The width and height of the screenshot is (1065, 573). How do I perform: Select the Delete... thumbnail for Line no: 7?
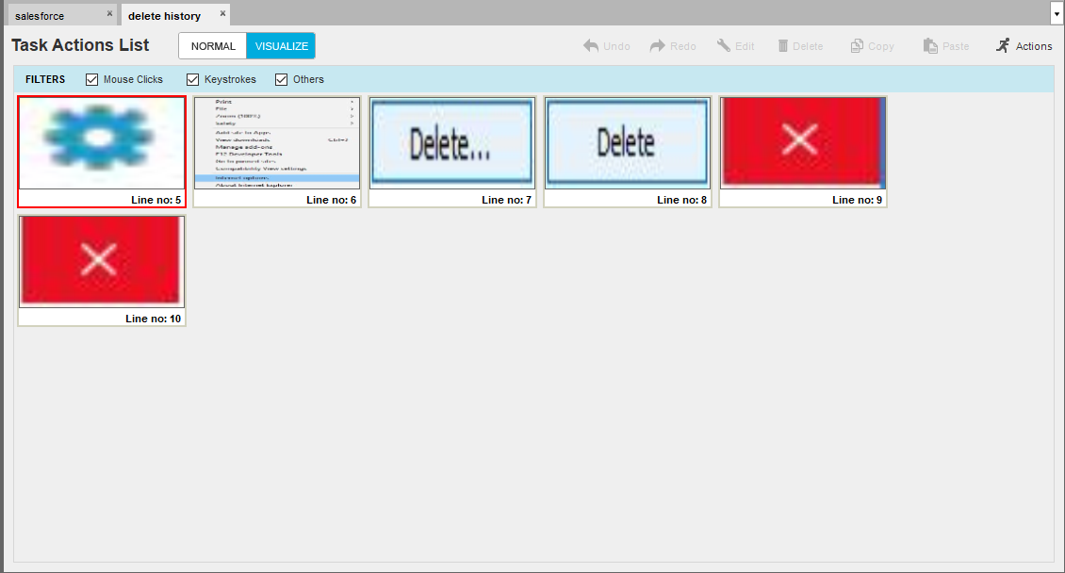[x=451, y=143]
